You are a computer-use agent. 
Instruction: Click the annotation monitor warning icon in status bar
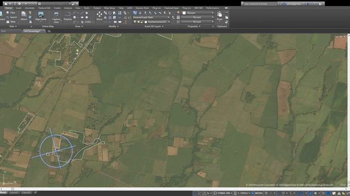tap(339, 193)
